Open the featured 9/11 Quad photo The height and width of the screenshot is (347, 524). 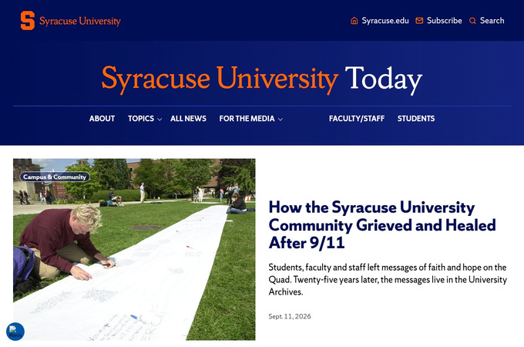[134, 249]
